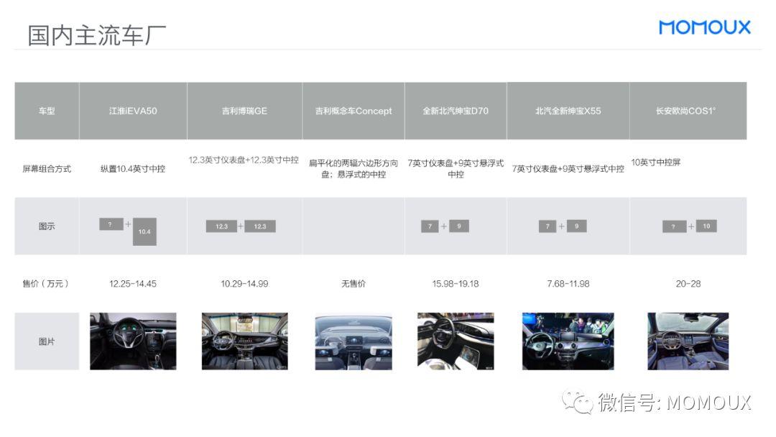Click the slide title 国内主流车厂
This screenshot has height=437, width=776.
click(96, 36)
